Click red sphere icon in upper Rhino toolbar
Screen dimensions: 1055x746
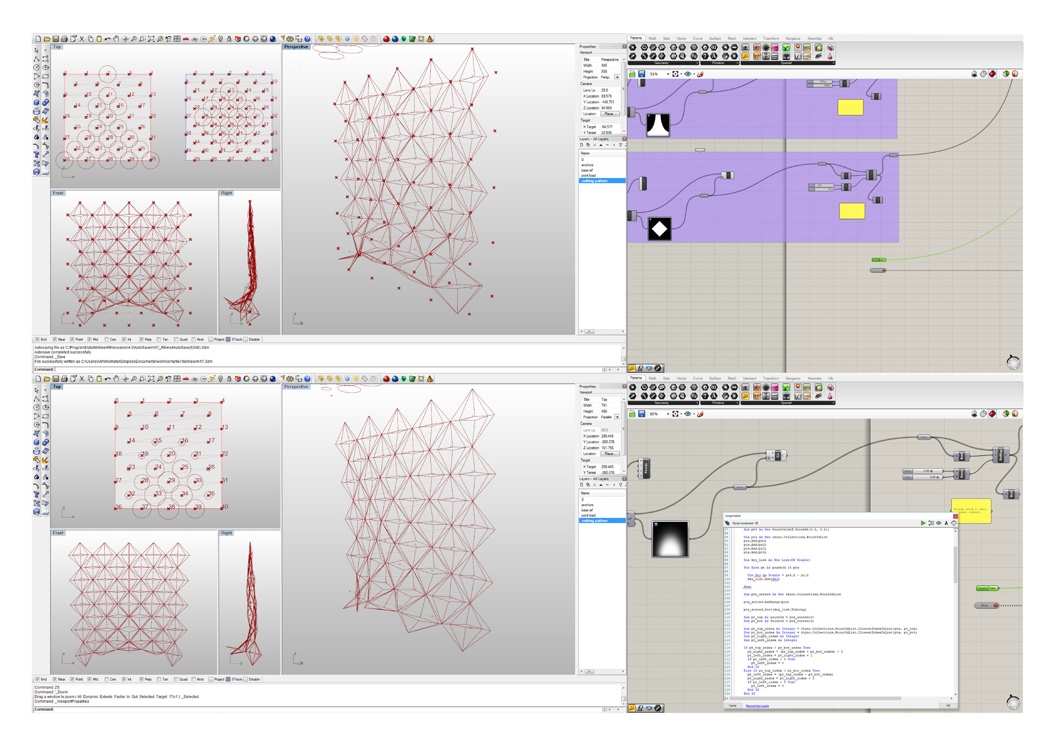click(x=387, y=39)
